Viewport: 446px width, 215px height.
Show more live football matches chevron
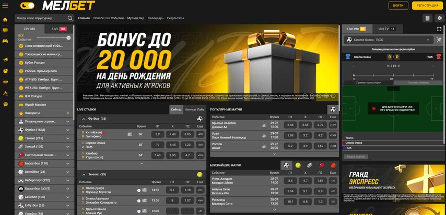(142, 163)
